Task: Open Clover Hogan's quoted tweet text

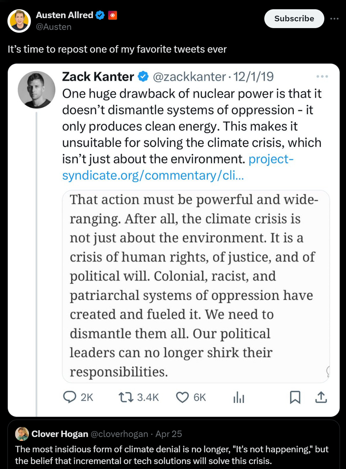Action: [x=172, y=455]
